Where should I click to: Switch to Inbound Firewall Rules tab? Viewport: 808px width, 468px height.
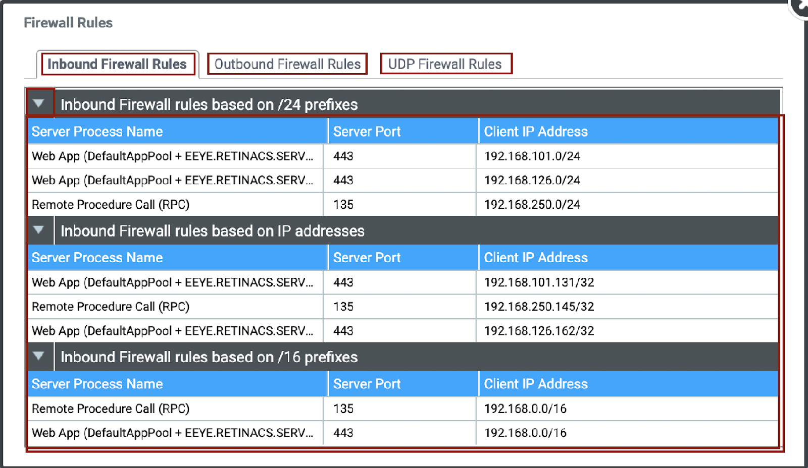pos(117,65)
